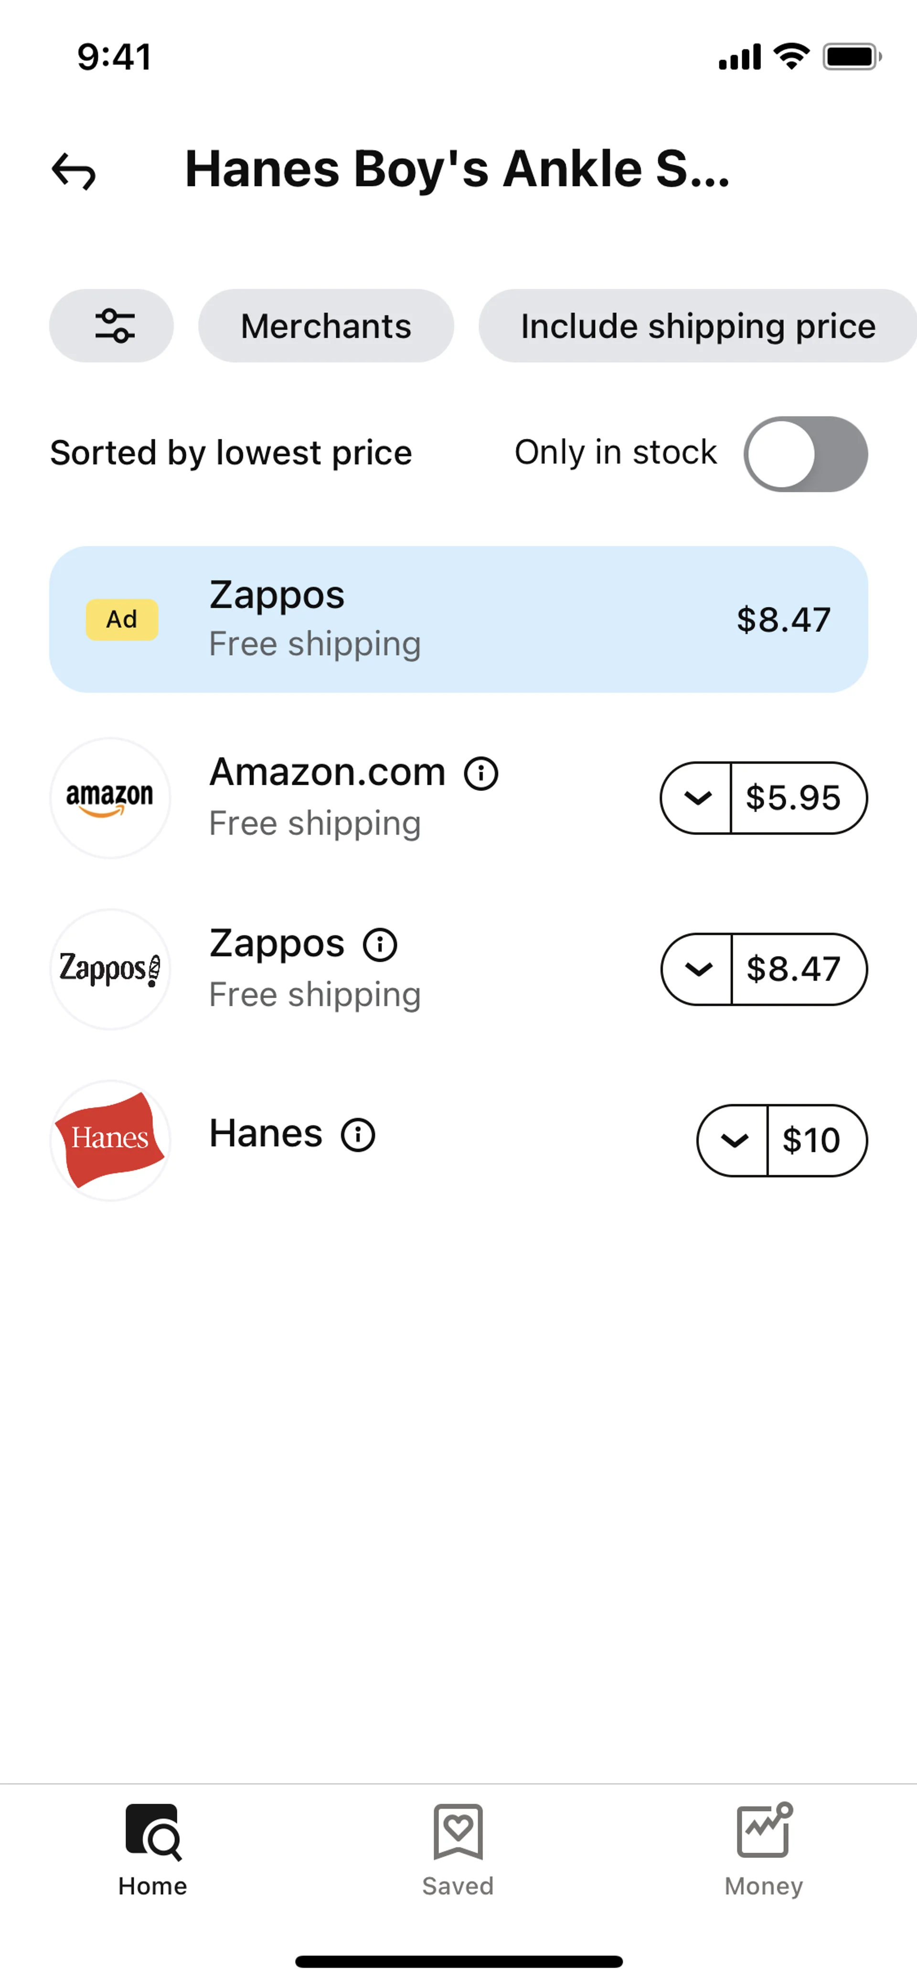Tap info icon next to Hanes
Image resolution: width=917 pixels, height=1987 pixels.
click(x=358, y=1135)
